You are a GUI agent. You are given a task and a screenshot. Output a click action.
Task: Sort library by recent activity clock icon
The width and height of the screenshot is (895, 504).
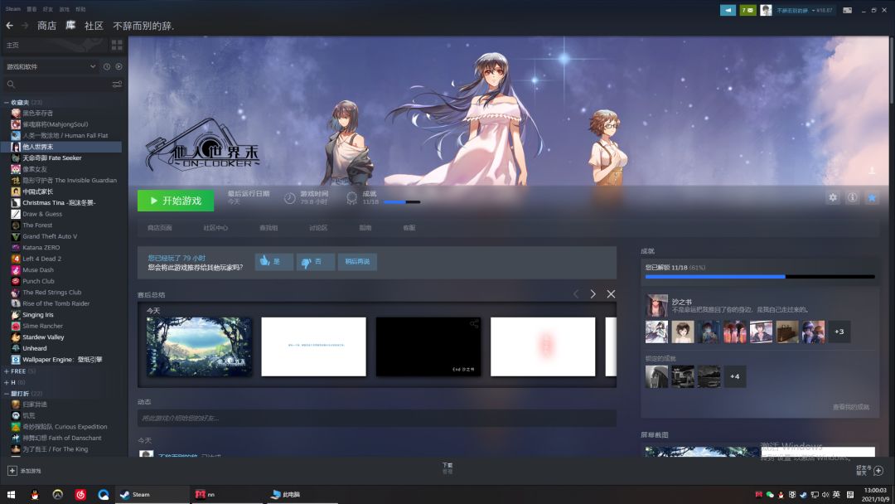[x=107, y=67]
